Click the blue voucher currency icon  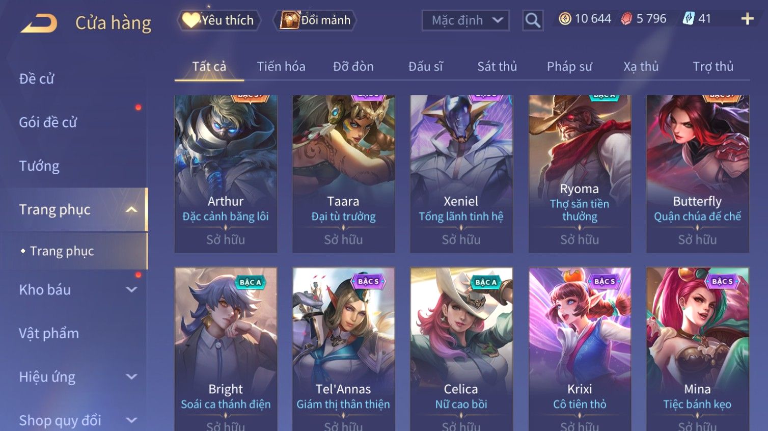pyautogui.click(x=688, y=19)
